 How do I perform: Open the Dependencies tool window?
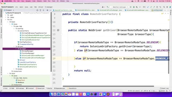(60, 88)
